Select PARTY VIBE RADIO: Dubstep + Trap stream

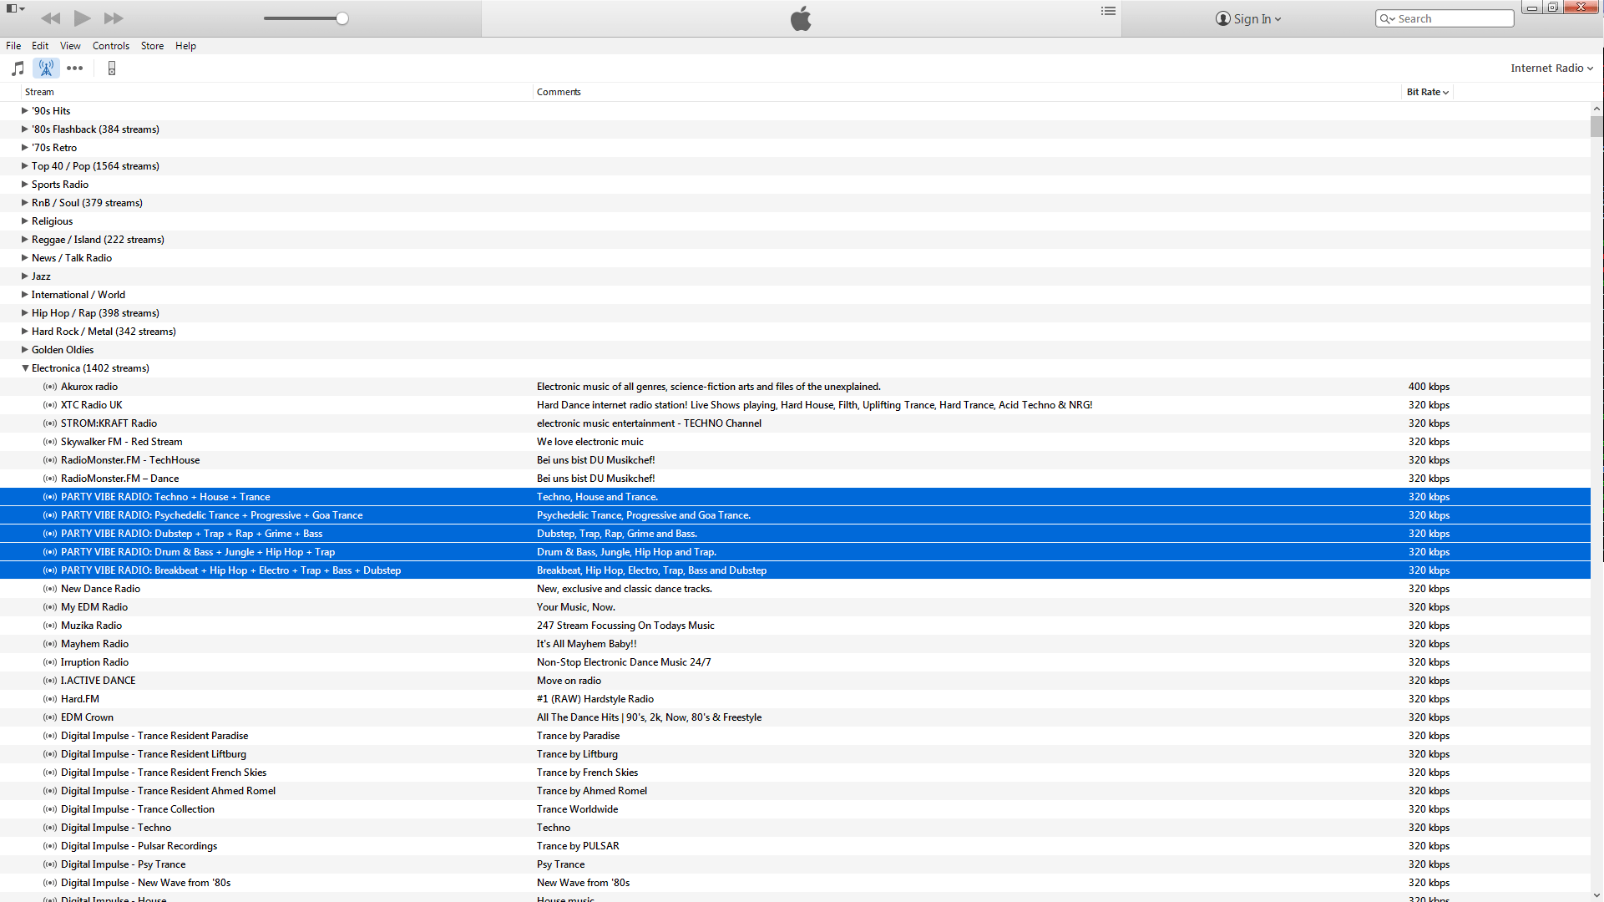(x=795, y=534)
